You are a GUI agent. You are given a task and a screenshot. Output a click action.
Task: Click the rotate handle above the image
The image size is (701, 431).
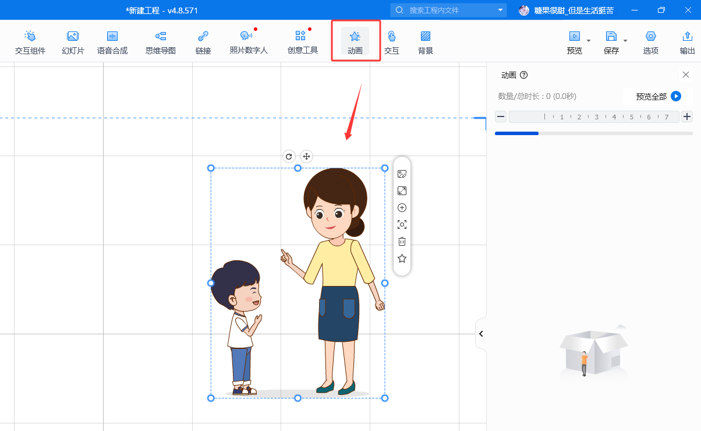click(x=289, y=156)
